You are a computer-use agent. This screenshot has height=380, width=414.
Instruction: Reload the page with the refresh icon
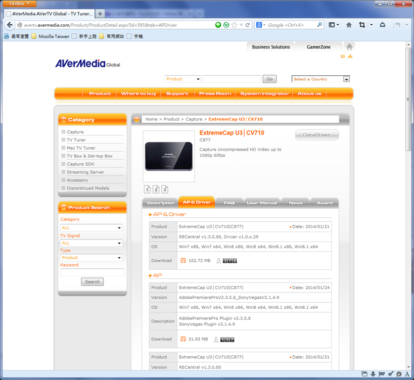click(x=247, y=25)
